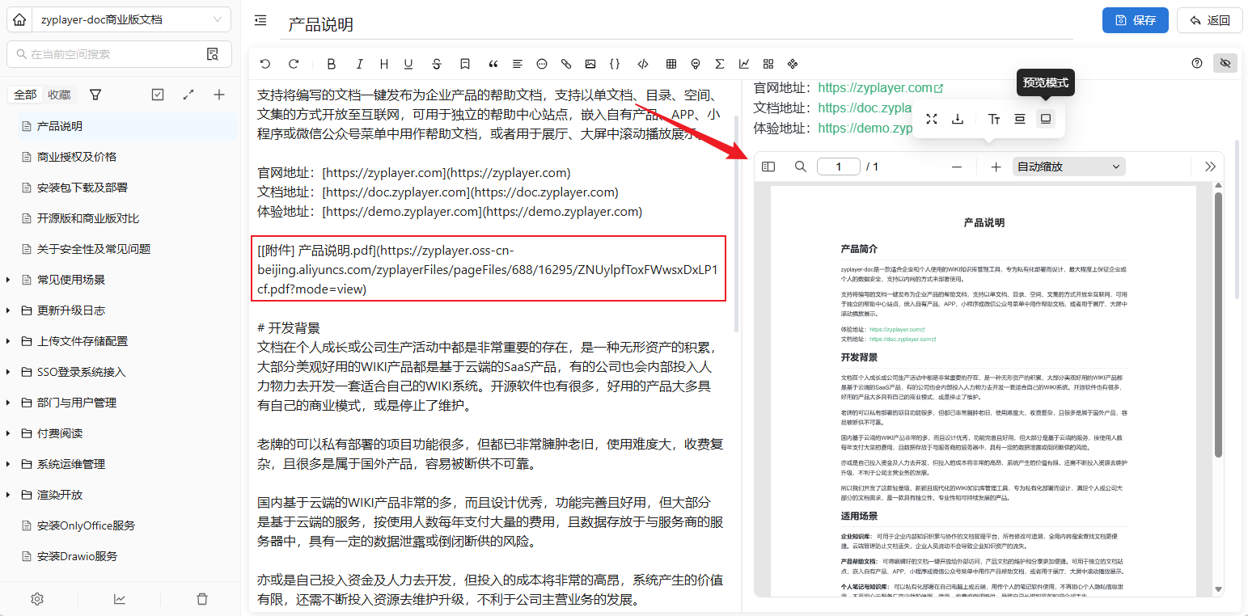The width and height of the screenshot is (1248, 616).
Task: Expand the 更新升级日志 folder
Action: 8,310
